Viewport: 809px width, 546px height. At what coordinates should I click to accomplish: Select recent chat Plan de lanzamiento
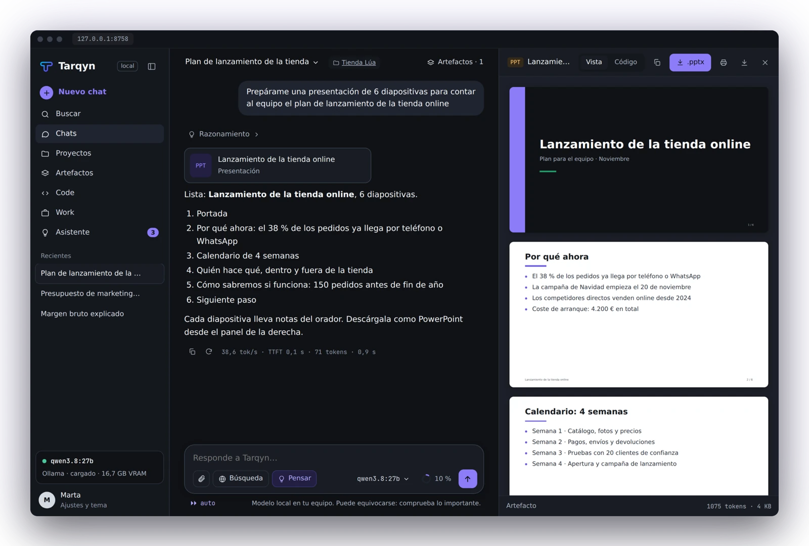click(x=100, y=273)
